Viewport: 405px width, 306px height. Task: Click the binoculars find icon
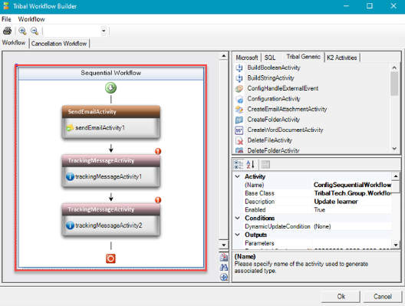[224, 267]
